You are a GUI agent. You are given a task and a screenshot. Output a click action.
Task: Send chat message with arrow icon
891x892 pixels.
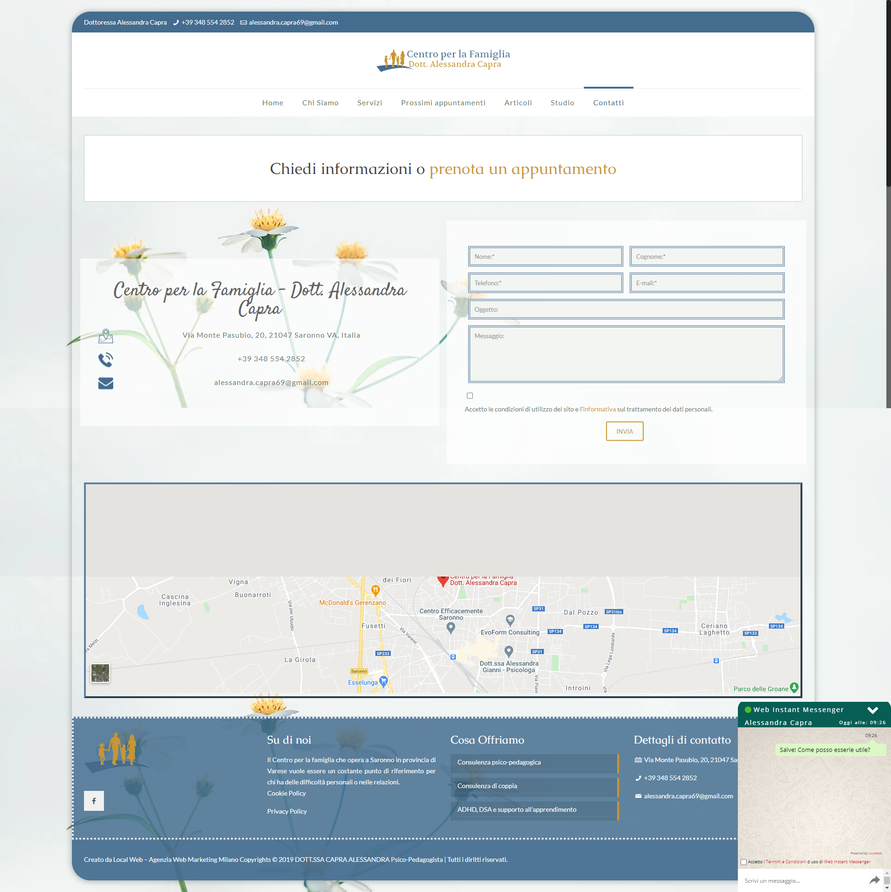tap(874, 880)
